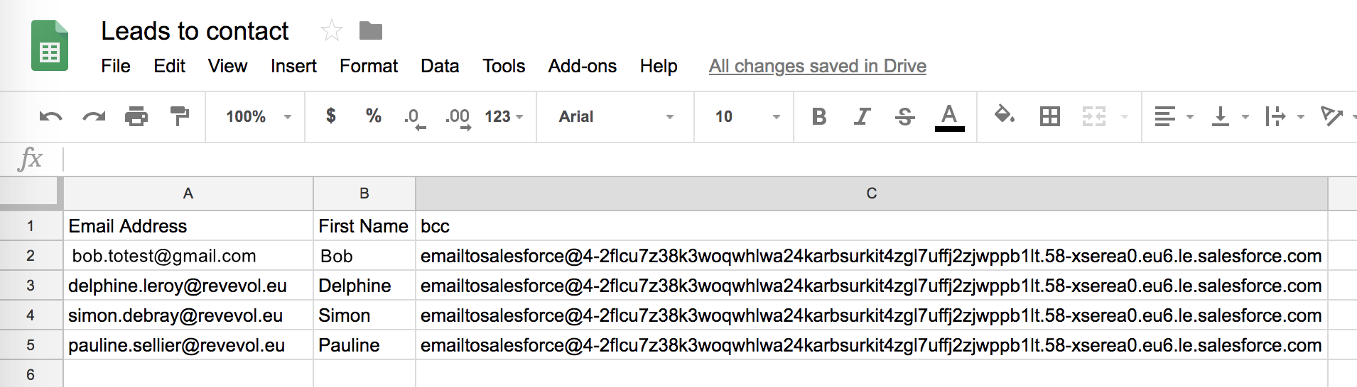
Task: Click the Print icon
Action: click(x=136, y=116)
